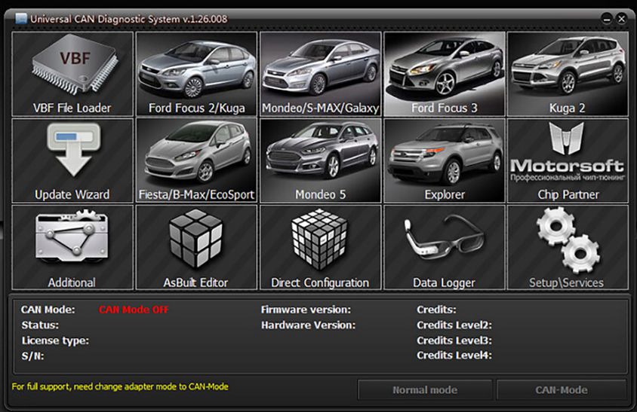Click the Credits label
637x412 pixels.
[x=436, y=310]
